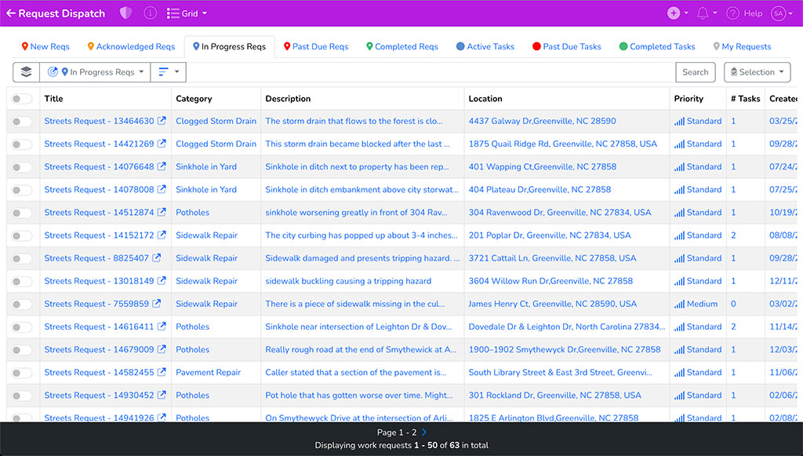Expand the Grid view dropdown
Image resolution: width=803 pixels, height=456 pixels.
(187, 13)
